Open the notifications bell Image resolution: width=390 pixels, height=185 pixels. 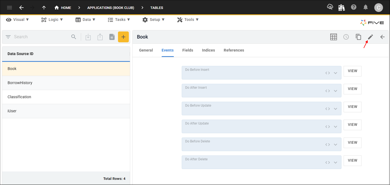click(366, 7)
